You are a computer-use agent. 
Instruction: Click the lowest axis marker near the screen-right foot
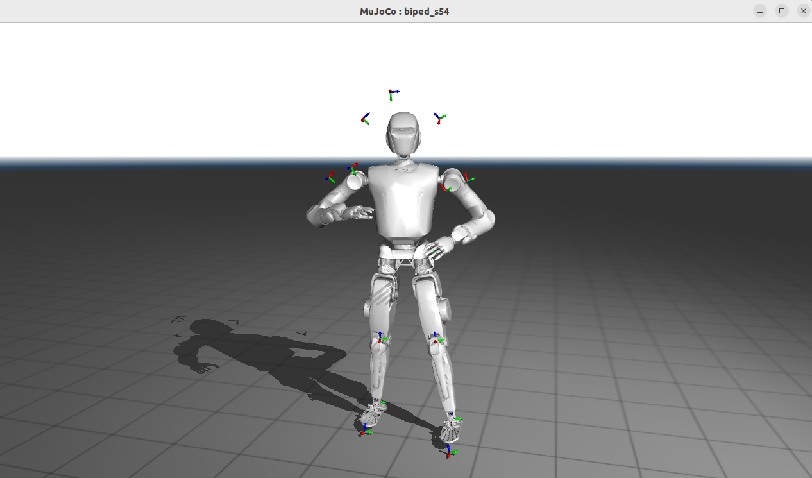pos(448,452)
